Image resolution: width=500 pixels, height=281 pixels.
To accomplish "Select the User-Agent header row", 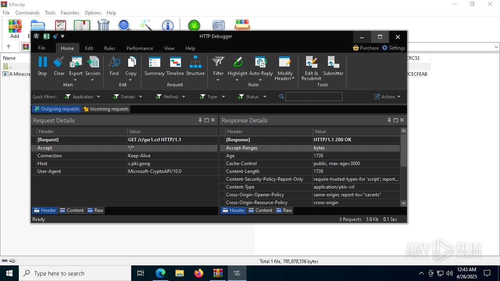I will click(x=124, y=171).
